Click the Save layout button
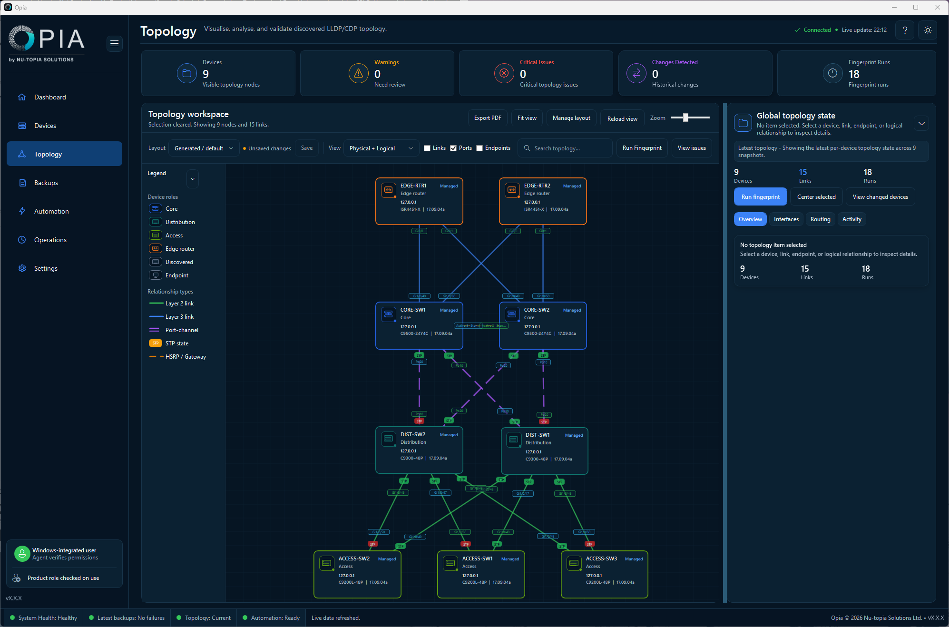 click(307, 148)
